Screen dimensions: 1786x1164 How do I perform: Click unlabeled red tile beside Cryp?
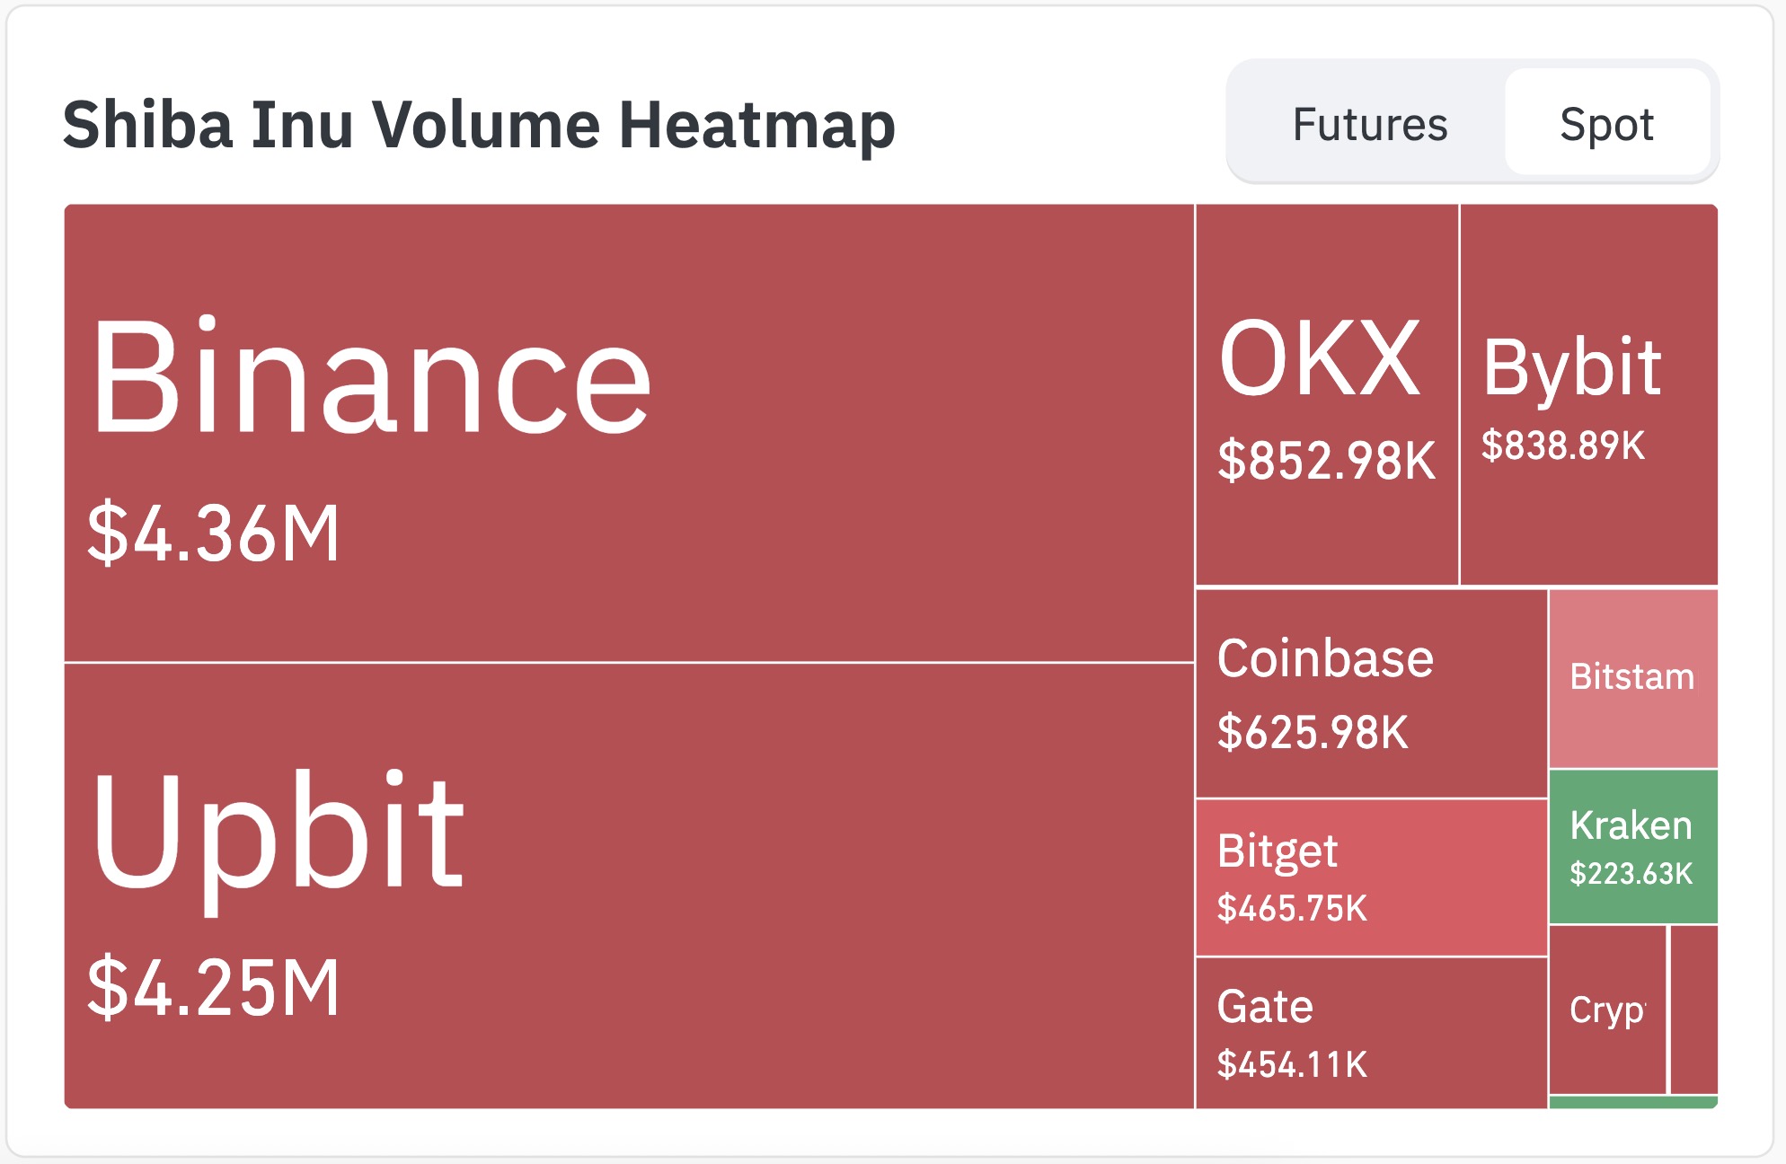click(x=1694, y=1010)
